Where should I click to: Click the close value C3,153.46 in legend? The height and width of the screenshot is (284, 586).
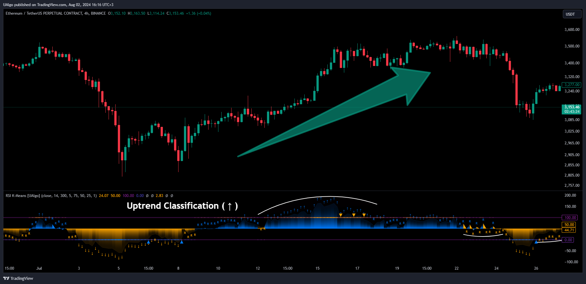[175, 13]
